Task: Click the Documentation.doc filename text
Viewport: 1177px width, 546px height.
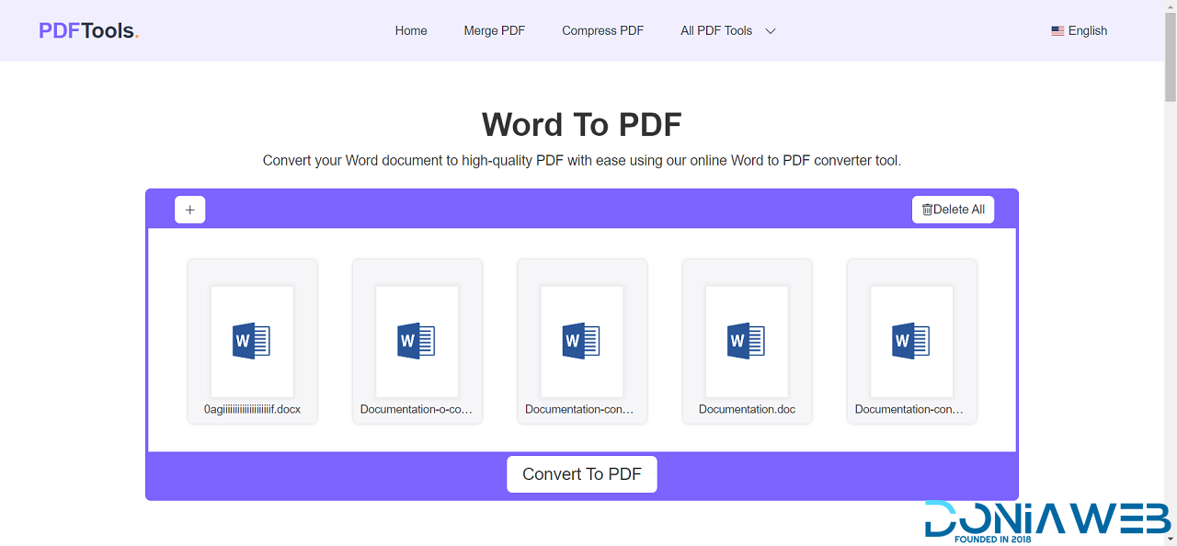Action: (747, 409)
